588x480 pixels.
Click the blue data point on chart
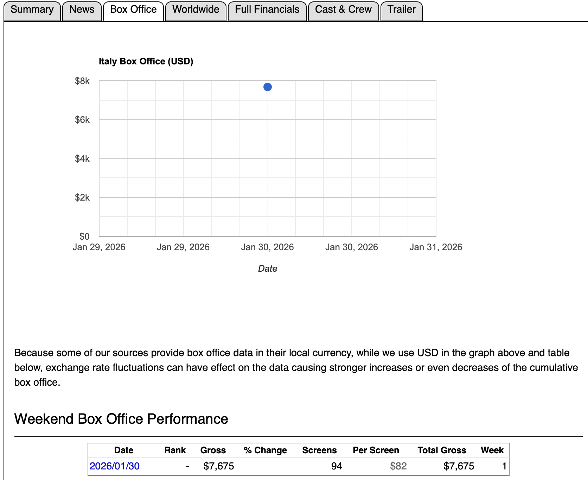268,87
